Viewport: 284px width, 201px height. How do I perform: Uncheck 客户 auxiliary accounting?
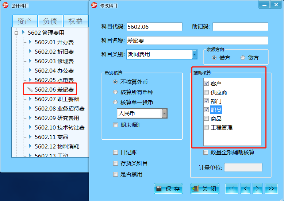206,83
